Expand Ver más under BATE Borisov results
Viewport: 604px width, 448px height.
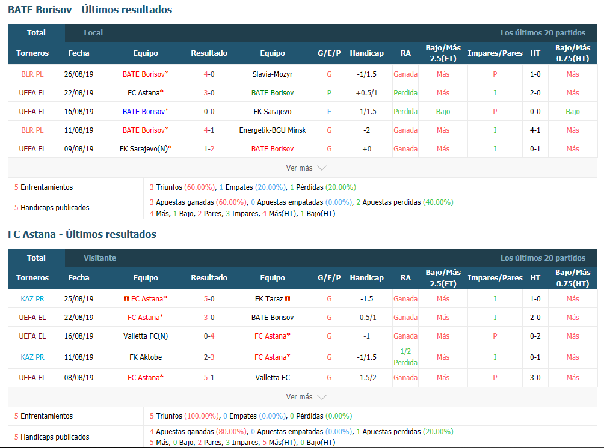click(306, 168)
